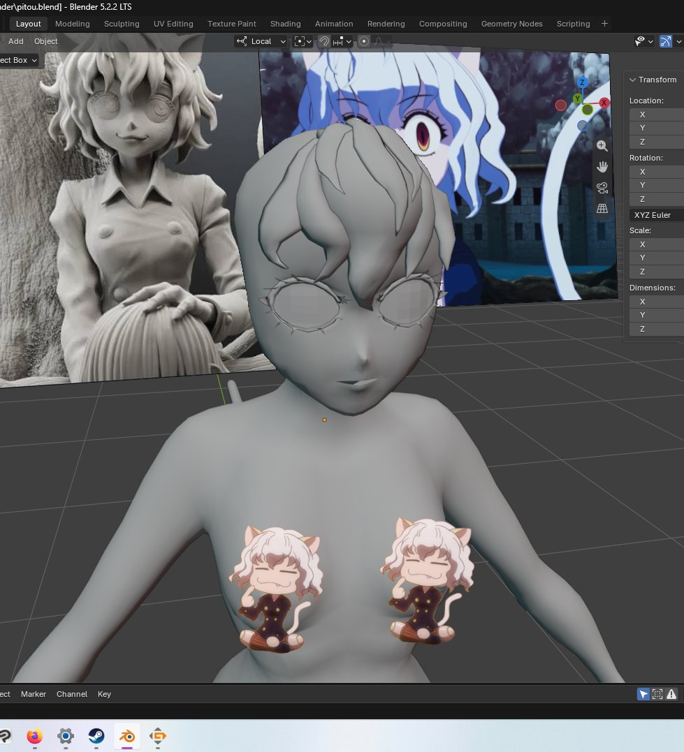Open snapping options dropdown
This screenshot has width=684, height=752.
(342, 41)
